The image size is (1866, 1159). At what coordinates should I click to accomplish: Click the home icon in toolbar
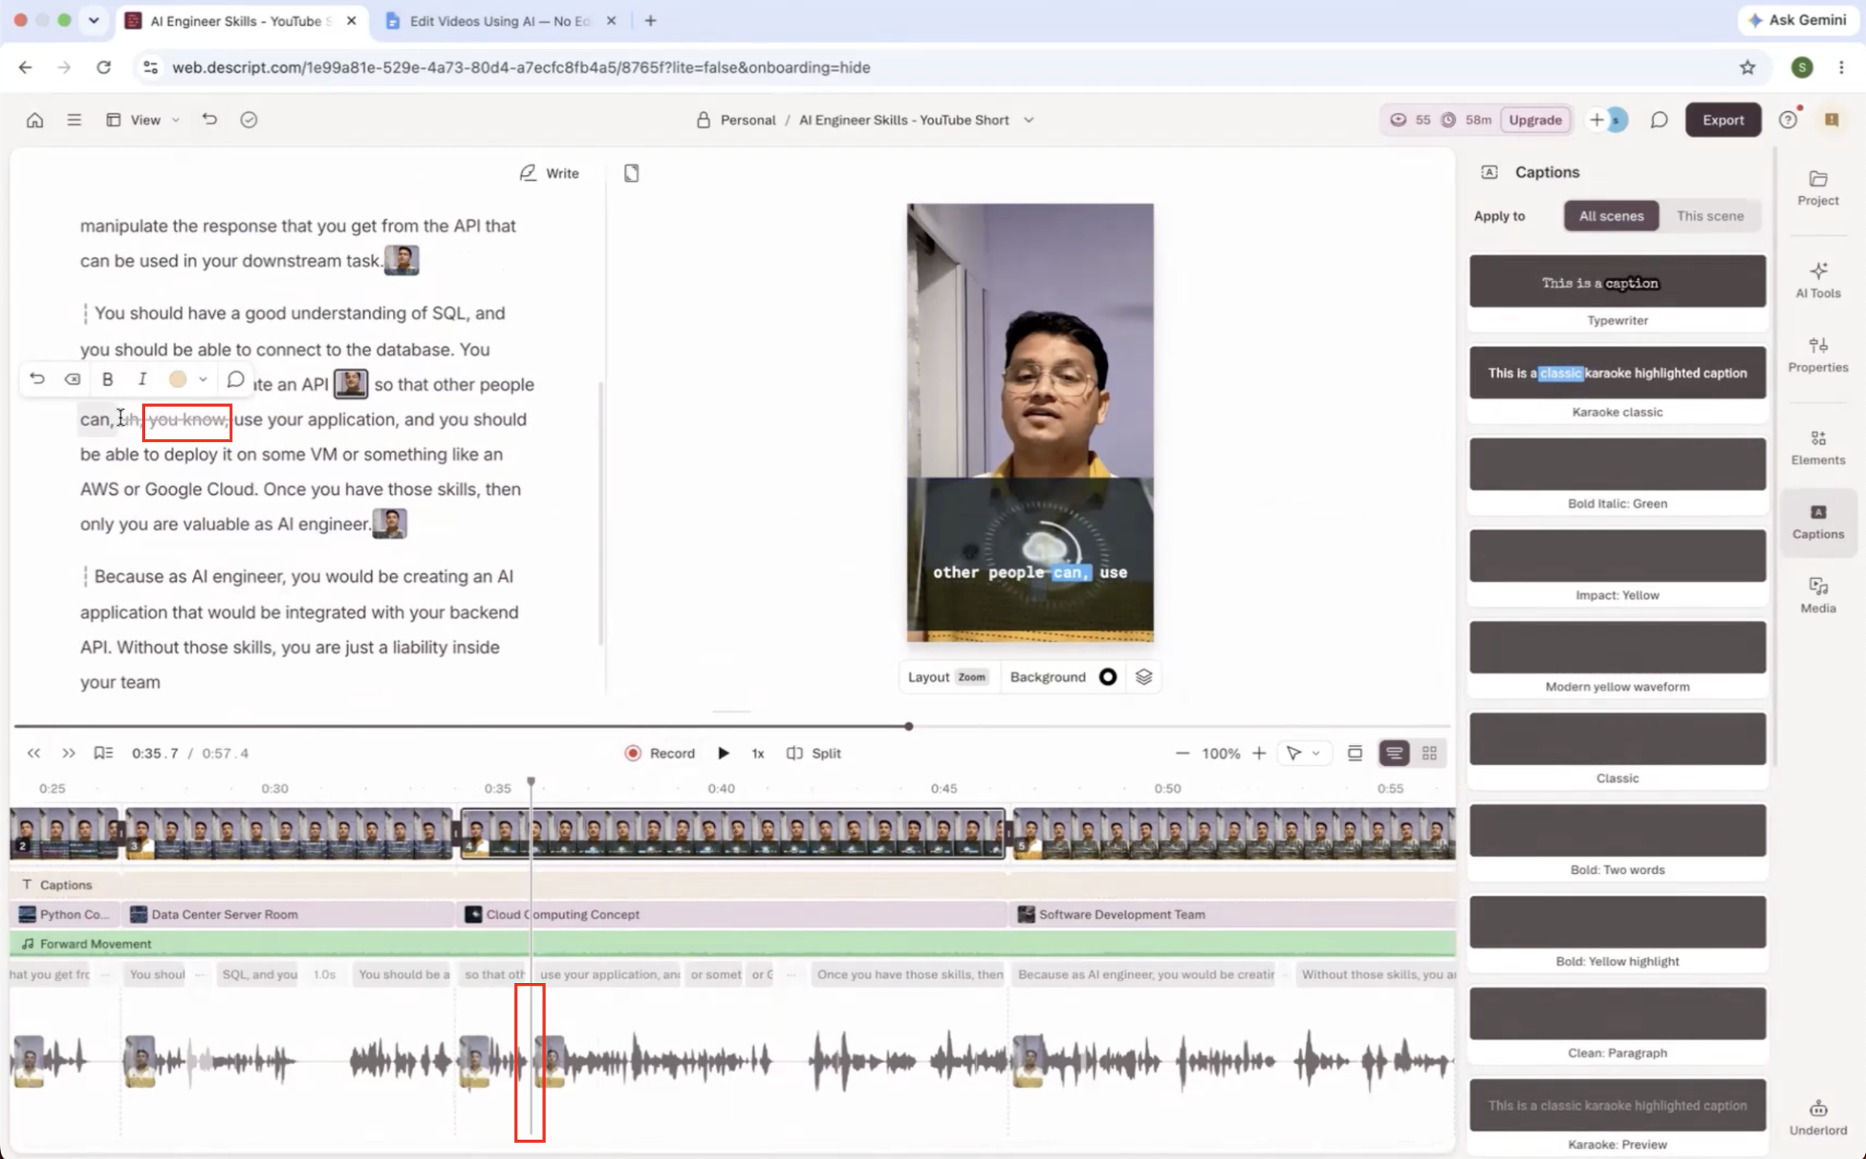[35, 120]
